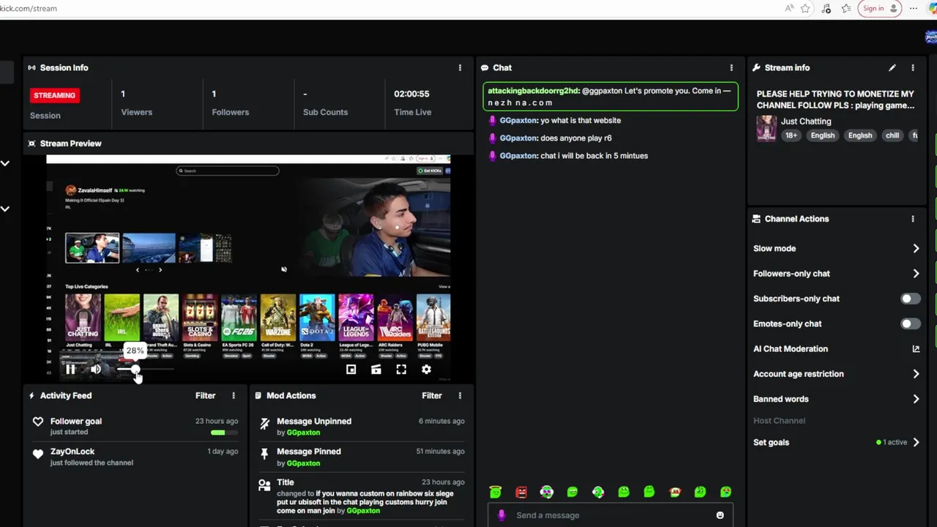Click Sign in browser profile button
Viewport: 937px width, 527px height.
(x=879, y=9)
